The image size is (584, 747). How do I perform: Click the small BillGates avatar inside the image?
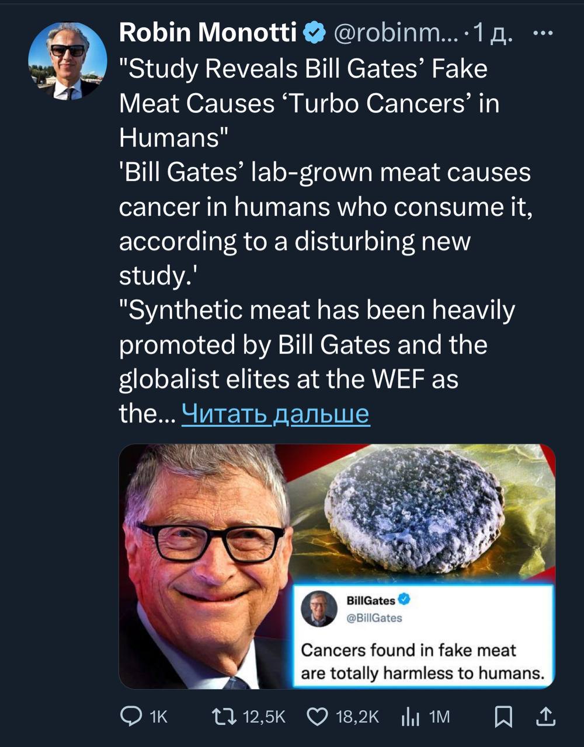tap(319, 609)
